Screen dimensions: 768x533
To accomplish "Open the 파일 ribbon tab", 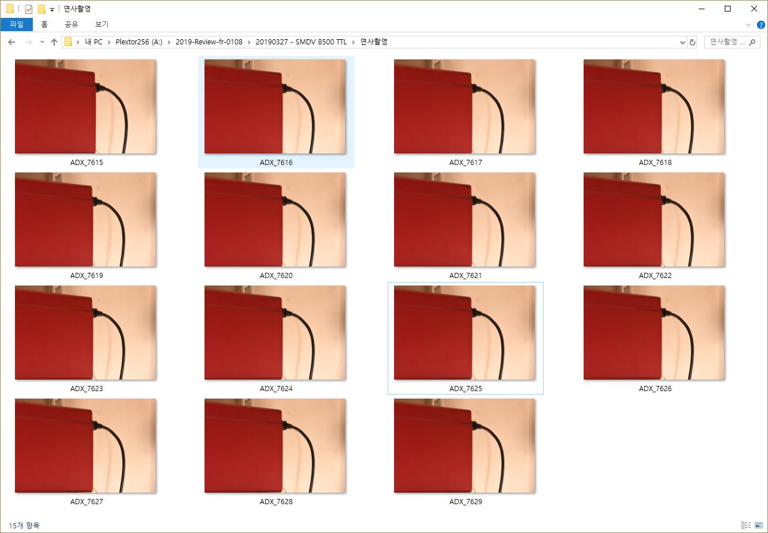I will (x=17, y=24).
